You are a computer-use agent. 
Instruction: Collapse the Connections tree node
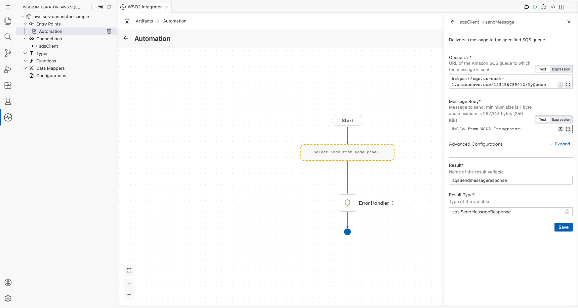point(25,39)
